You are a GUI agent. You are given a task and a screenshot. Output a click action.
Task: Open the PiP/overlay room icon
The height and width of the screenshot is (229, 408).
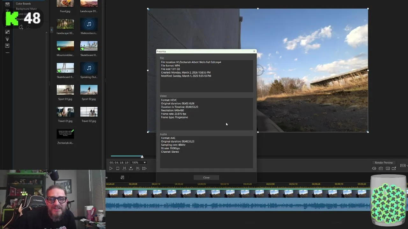[x=7, y=46]
